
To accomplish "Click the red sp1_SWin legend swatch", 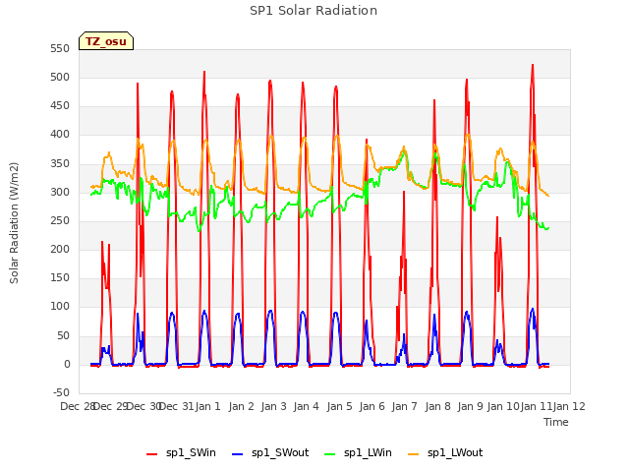I will point(151,454).
